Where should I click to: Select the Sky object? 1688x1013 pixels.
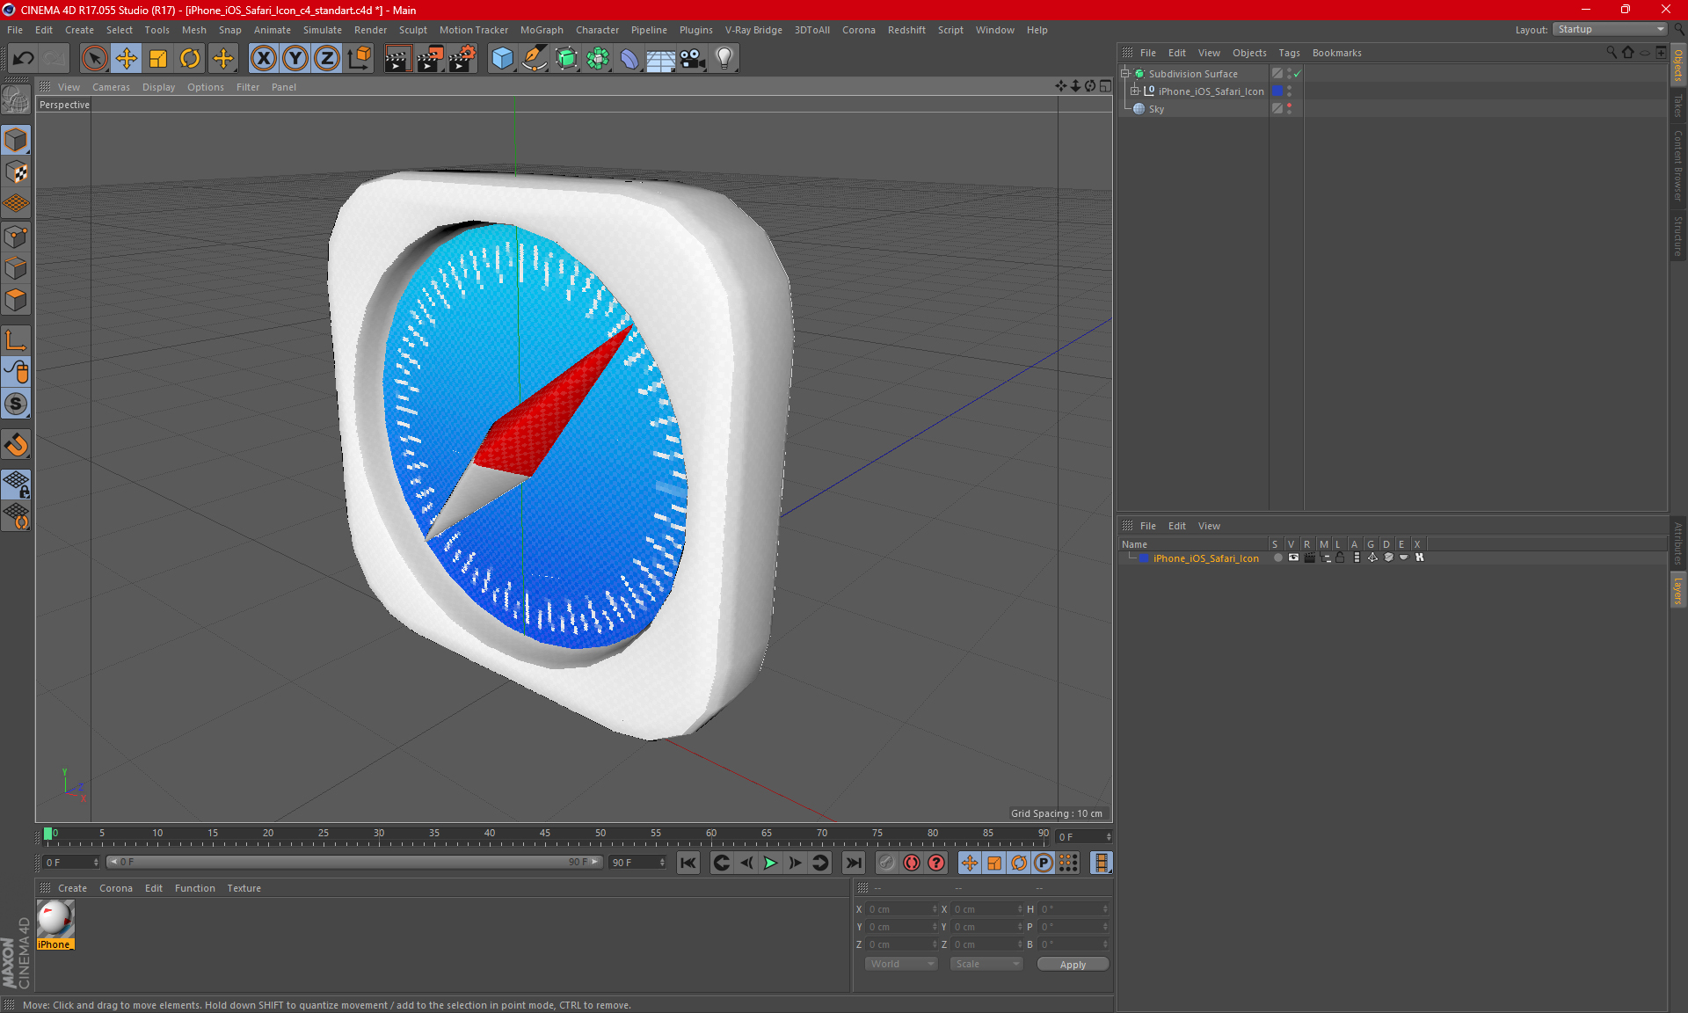tap(1156, 109)
